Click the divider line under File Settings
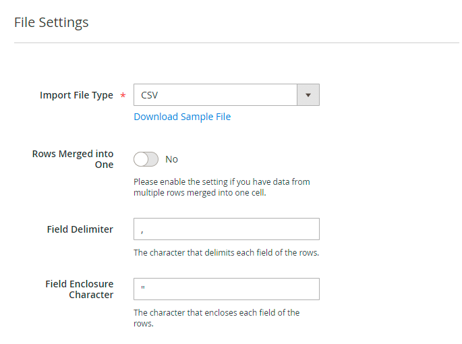 coord(236,43)
